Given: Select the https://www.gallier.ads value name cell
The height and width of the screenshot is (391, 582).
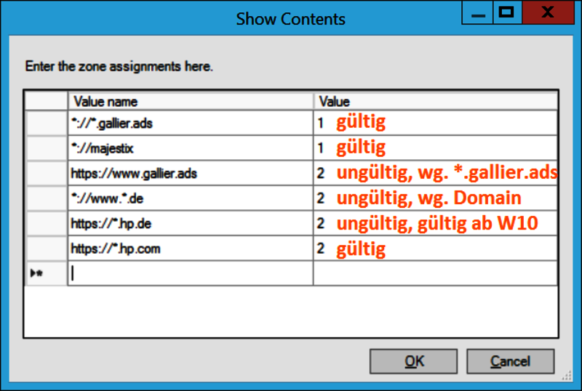Looking at the screenshot, I should point(191,173).
